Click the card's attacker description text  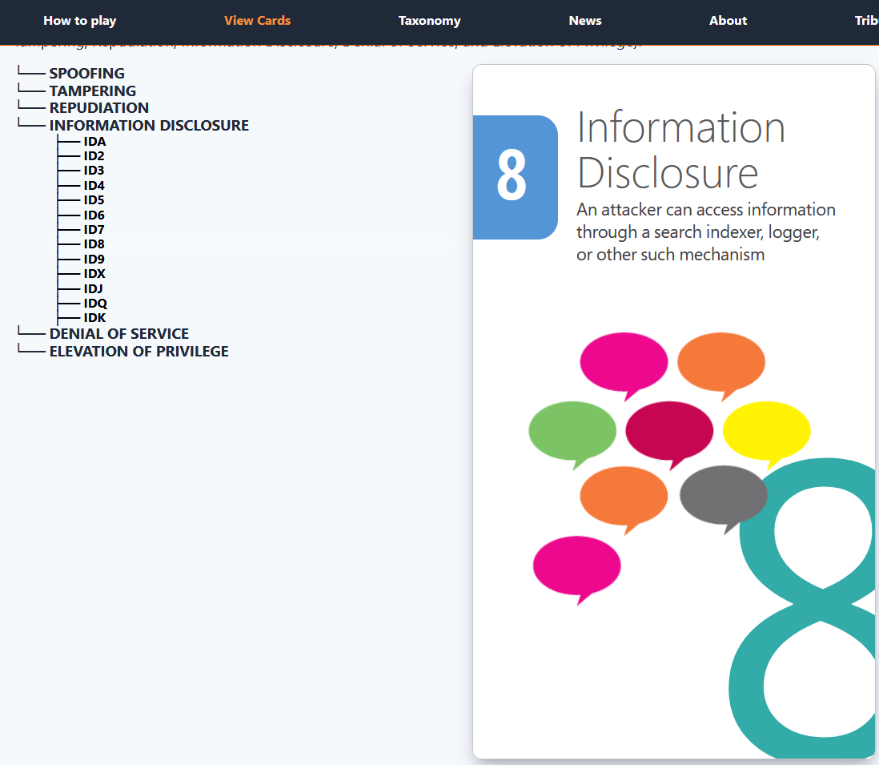(706, 232)
